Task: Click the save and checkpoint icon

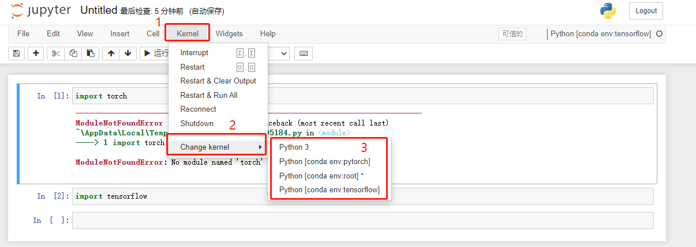Action: click(16, 54)
